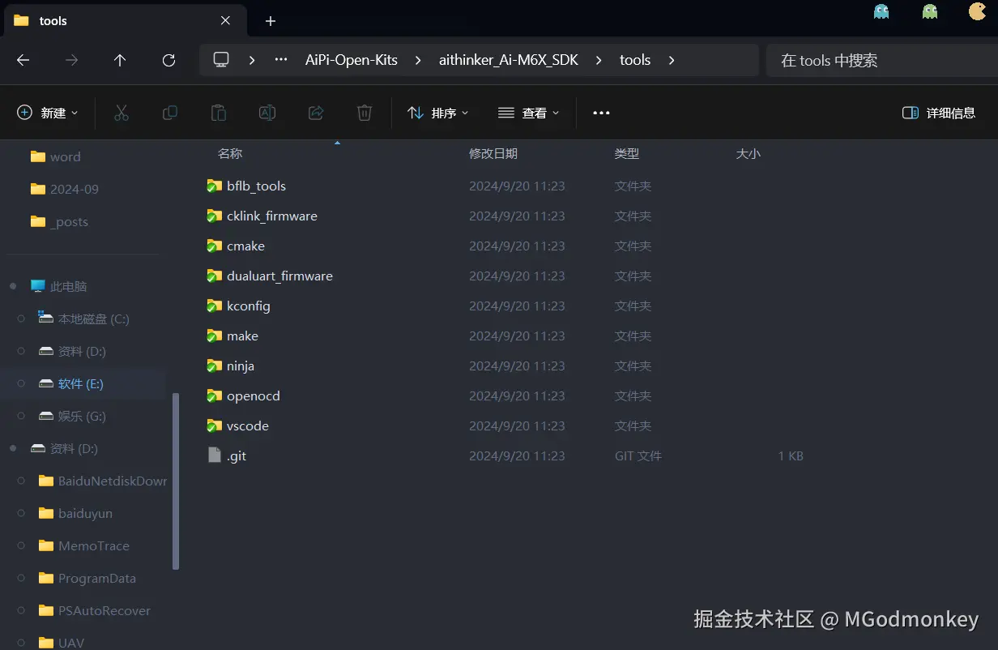
Task: Go up one folder level
Action: click(120, 60)
